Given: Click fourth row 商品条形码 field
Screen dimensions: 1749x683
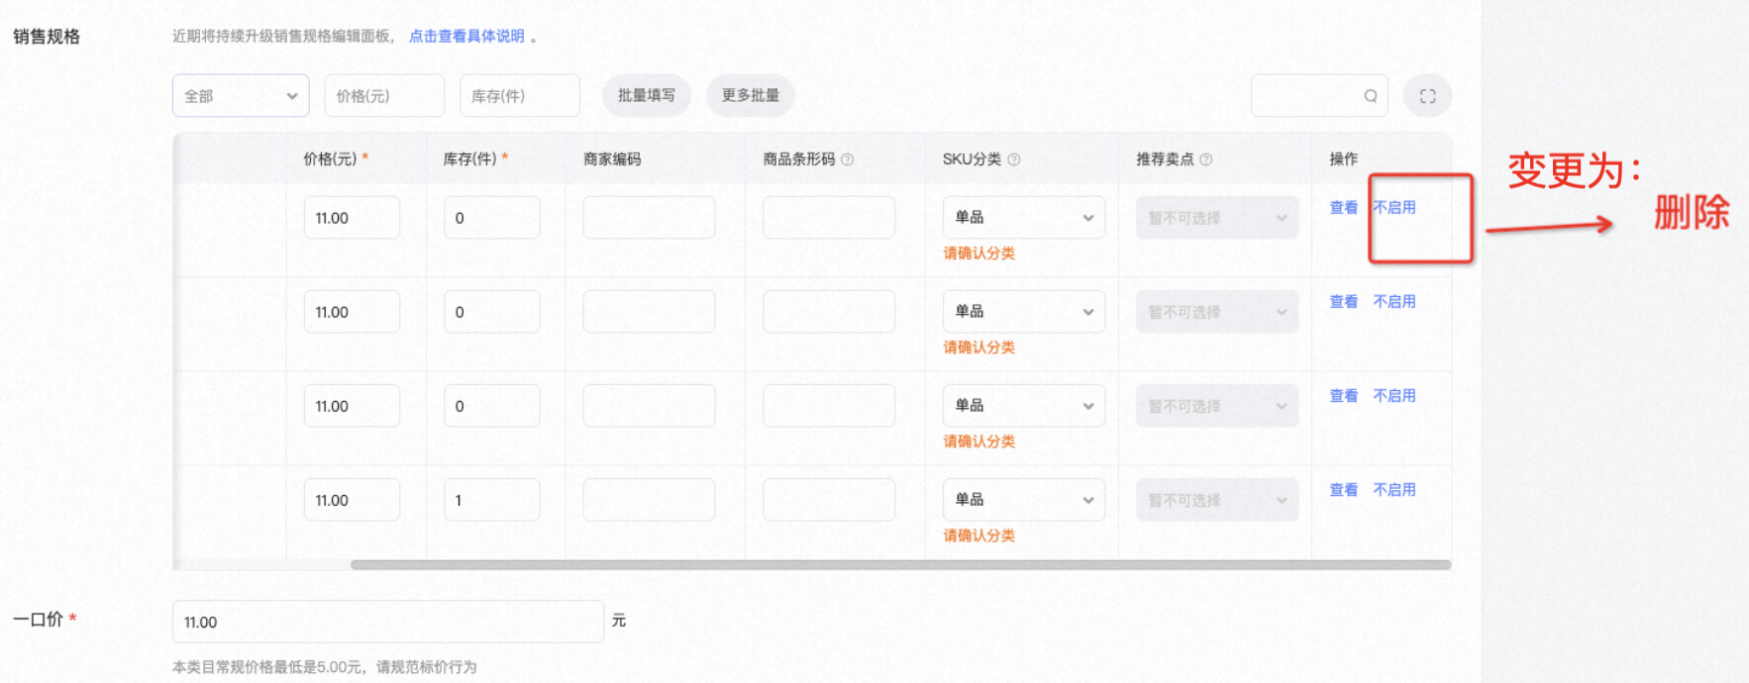Looking at the screenshot, I should [x=829, y=499].
